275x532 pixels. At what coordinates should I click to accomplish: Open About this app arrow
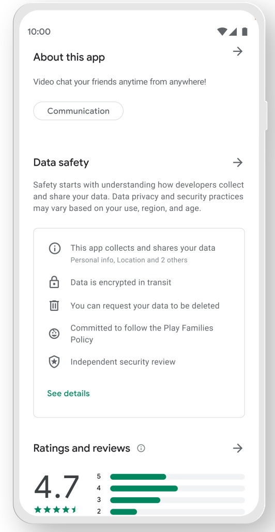(238, 52)
